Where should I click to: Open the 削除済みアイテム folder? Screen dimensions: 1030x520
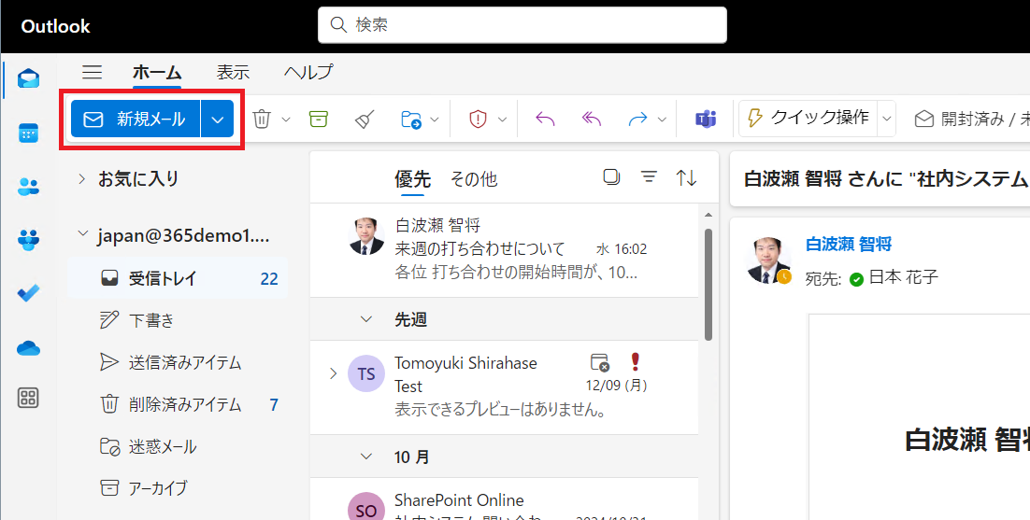pos(178,404)
